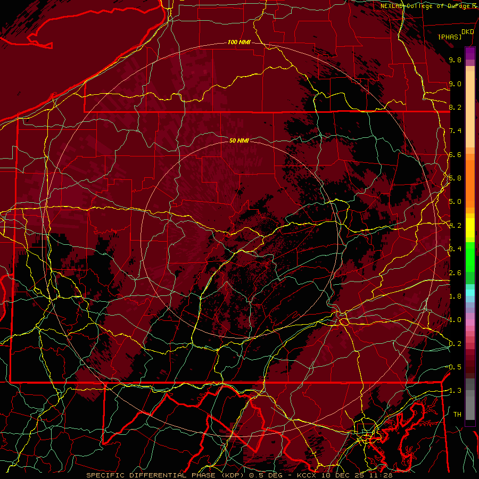The height and width of the screenshot is (479, 479).
Task: Click the 100 NMI range ring label
Action: coord(239,42)
